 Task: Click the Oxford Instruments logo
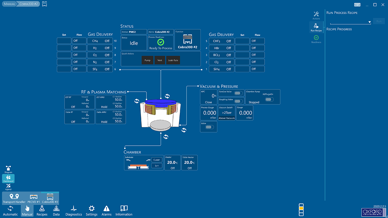click(x=373, y=212)
